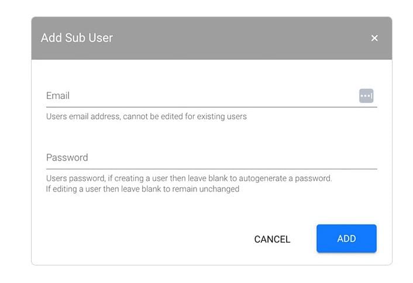Viewport: 413px width, 283px height.
Task: Click empty dialog area above the CANCEL button
Action: point(272,211)
